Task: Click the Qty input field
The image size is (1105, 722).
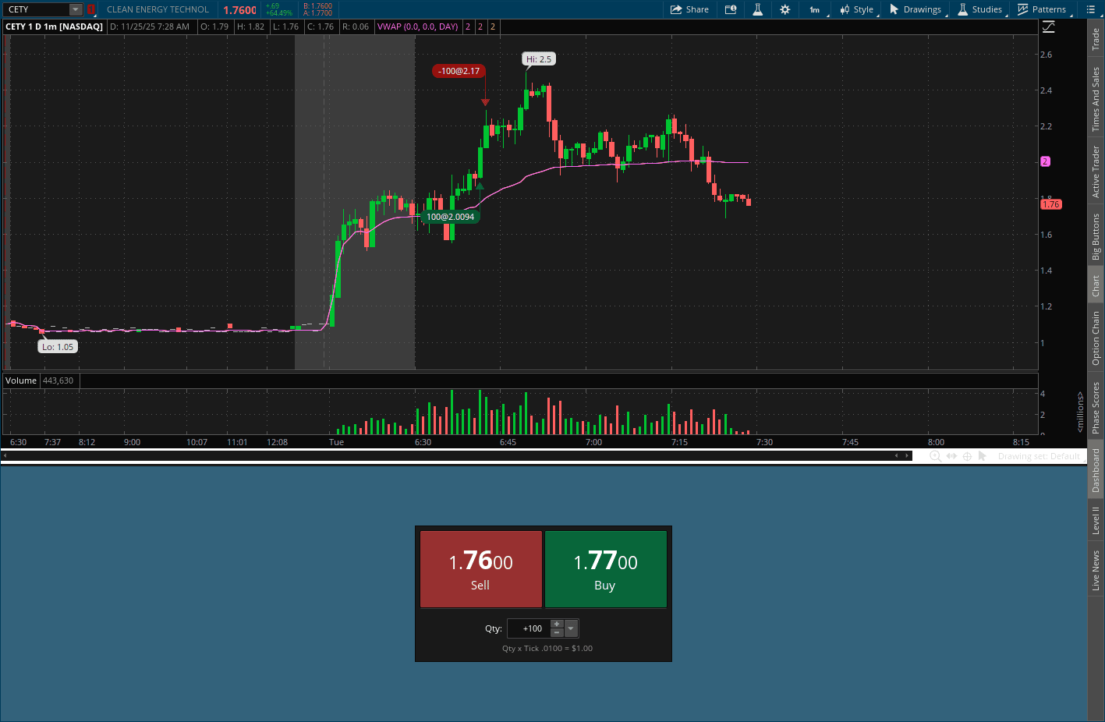Action: [x=529, y=628]
